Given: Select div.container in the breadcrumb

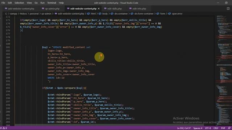Looking at the screenshot, I should coord(121,14).
